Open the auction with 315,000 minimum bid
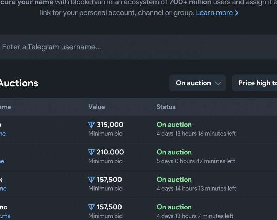 coord(138,129)
